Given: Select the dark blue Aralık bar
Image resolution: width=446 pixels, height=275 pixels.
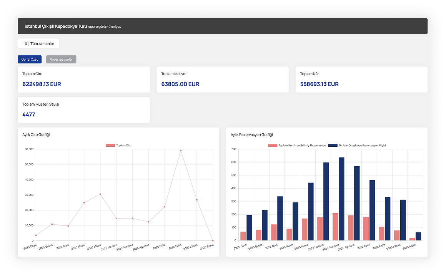Looking at the screenshot, I should coord(418,236).
